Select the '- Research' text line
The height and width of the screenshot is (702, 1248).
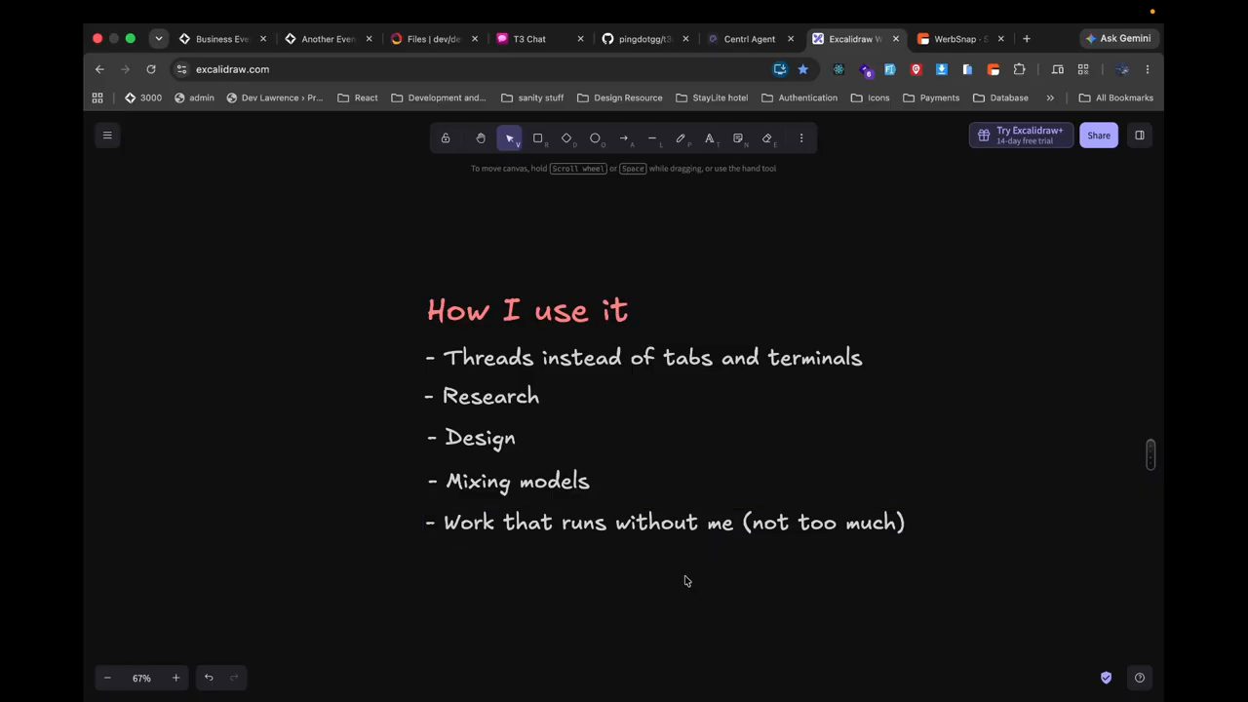pyautogui.click(x=482, y=397)
